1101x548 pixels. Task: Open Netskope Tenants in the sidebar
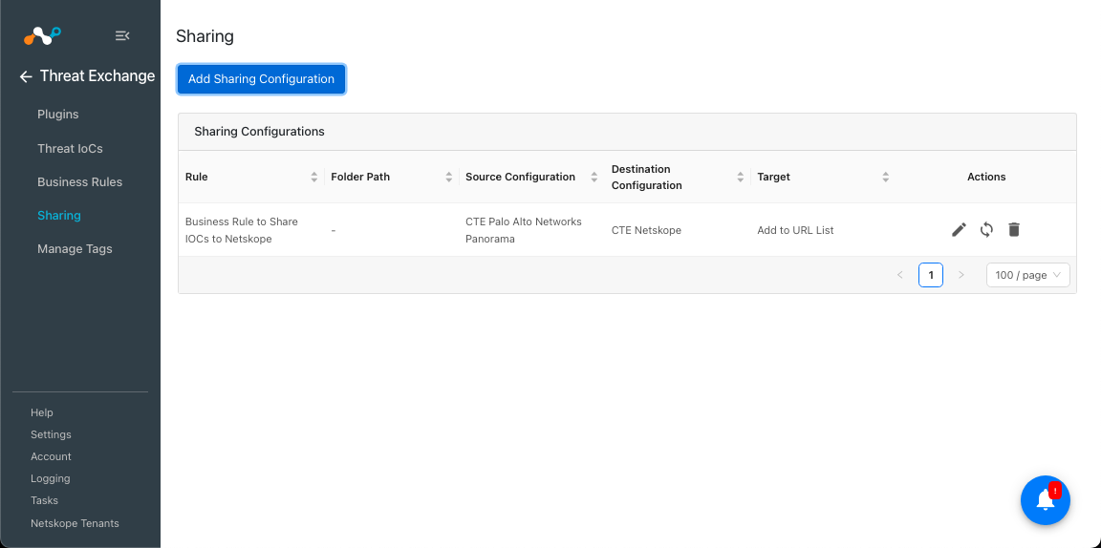click(x=75, y=523)
